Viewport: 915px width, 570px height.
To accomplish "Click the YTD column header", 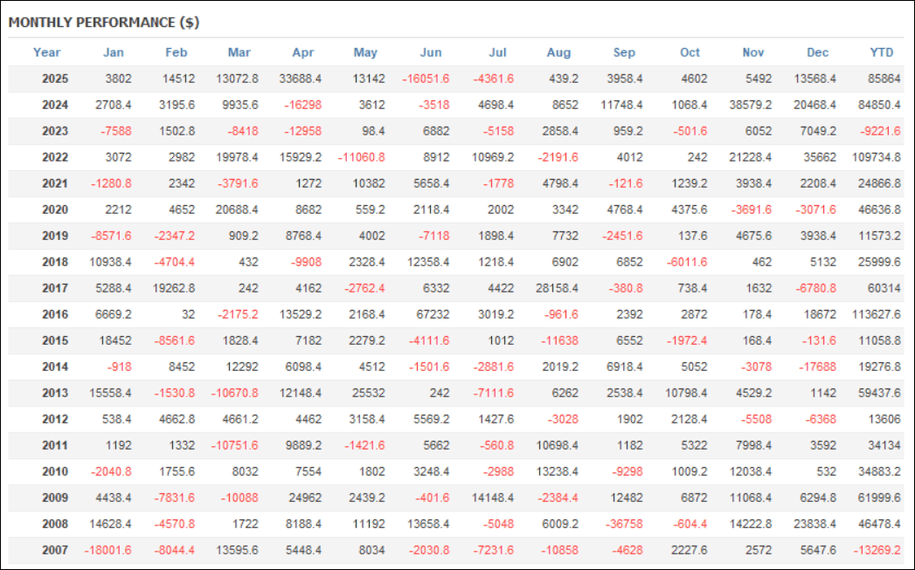I will pos(881,52).
